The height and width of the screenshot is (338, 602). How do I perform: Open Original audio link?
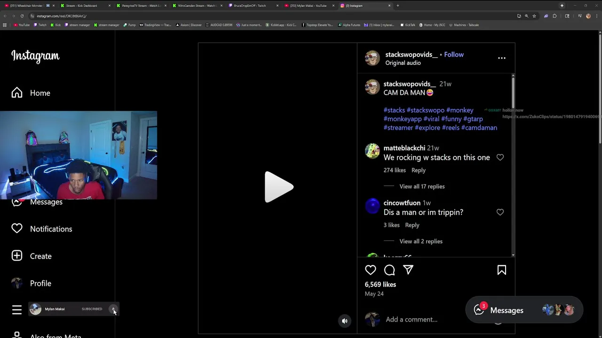[x=403, y=63]
